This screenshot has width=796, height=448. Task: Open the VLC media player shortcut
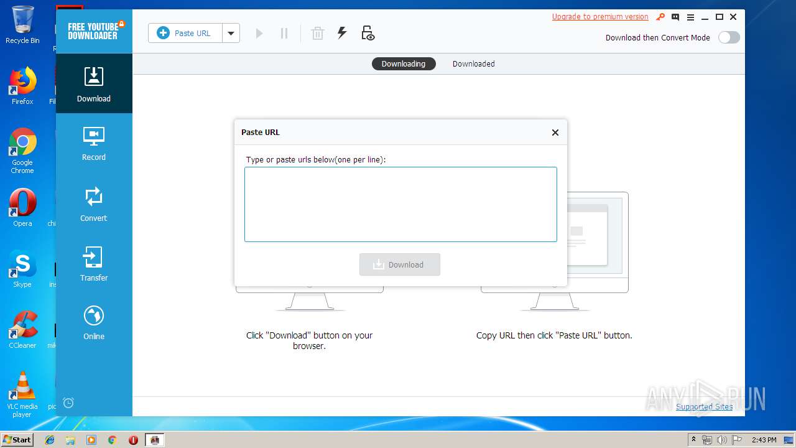point(22,394)
